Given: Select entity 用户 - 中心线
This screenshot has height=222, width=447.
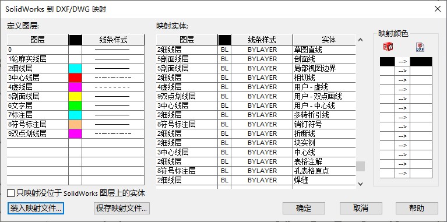Looking at the screenshot, I should (325, 105).
